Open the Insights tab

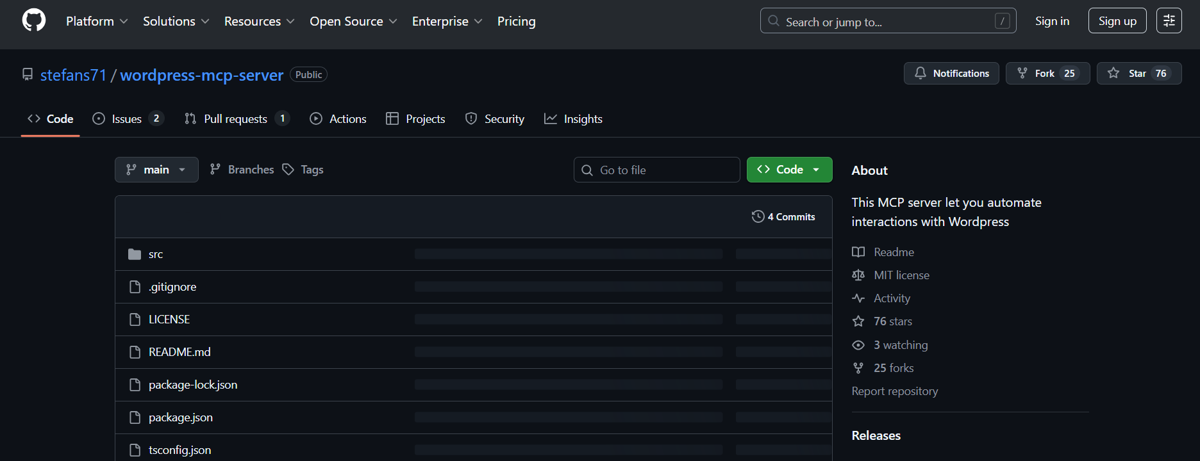(x=573, y=119)
